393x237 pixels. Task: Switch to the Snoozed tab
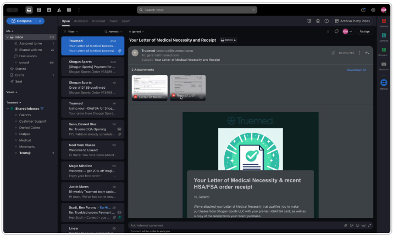[x=98, y=21]
